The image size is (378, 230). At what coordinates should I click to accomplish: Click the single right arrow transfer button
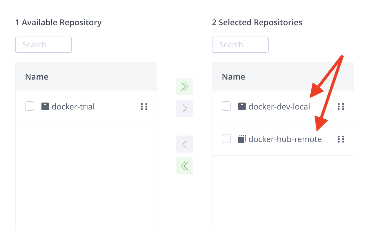pos(184,108)
